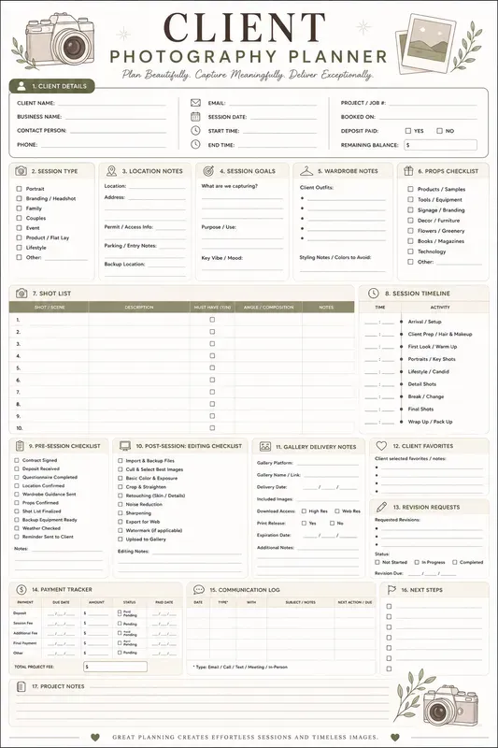Click Arrival / Setup timeline activity
Screen dimensions: 498x748
[x=424, y=322]
